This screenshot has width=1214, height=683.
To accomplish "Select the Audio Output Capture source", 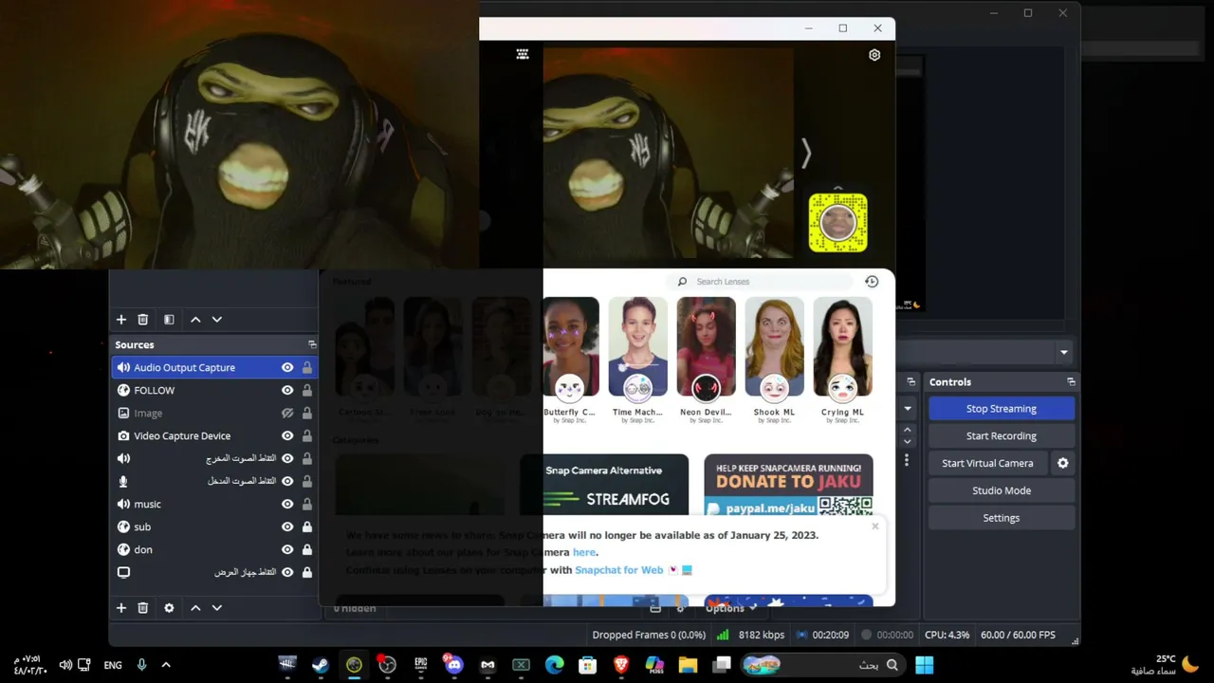I will (214, 367).
